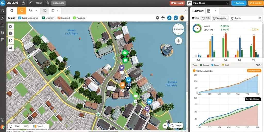Click the blue button in the top bar
The height and width of the screenshot is (132, 264).
[x=239, y=3]
